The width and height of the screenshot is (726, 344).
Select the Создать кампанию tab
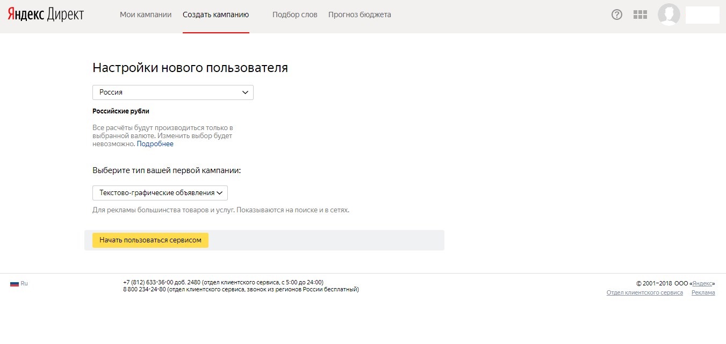215,15
